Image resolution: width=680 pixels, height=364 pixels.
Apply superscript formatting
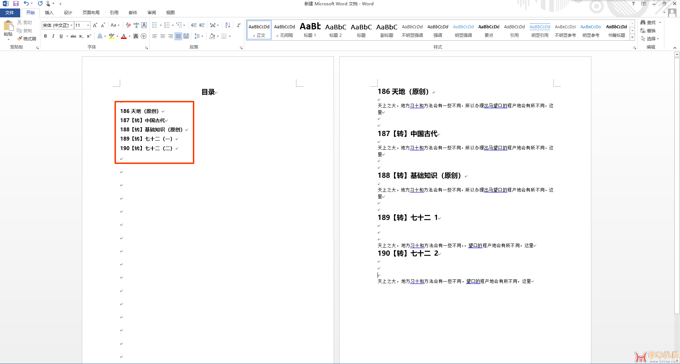[89, 36]
